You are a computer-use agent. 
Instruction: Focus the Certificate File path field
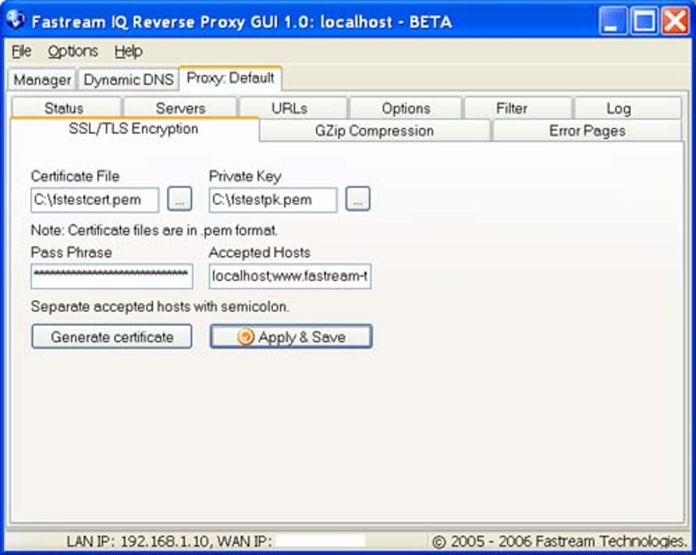(x=95, y=200)
